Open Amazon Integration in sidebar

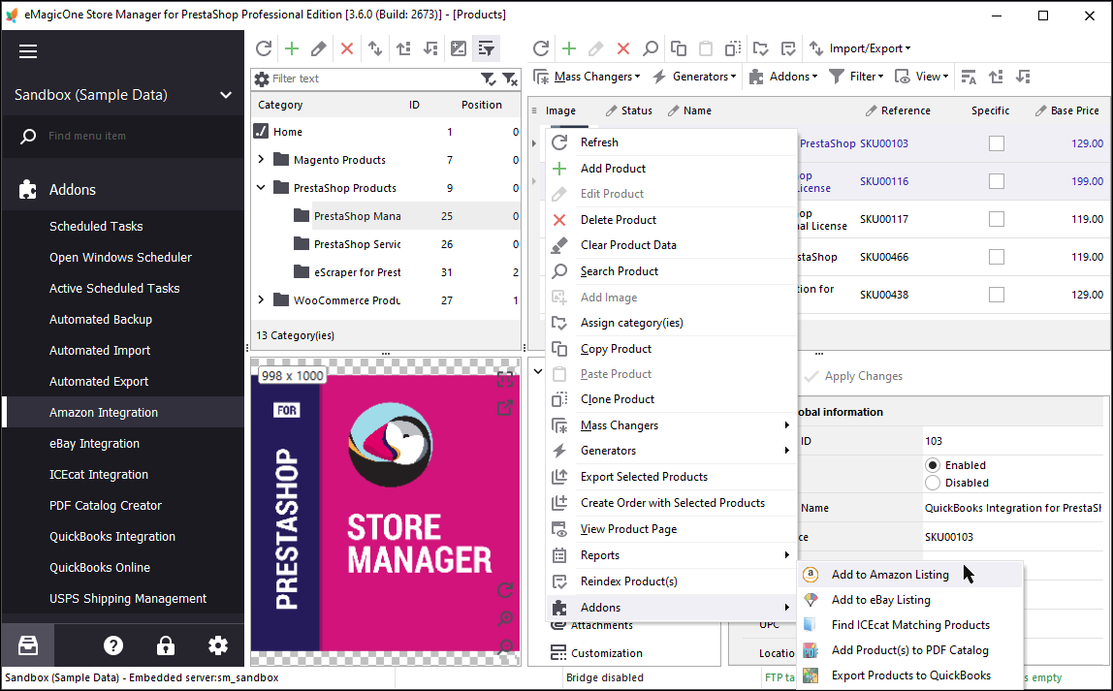(123, 412)
